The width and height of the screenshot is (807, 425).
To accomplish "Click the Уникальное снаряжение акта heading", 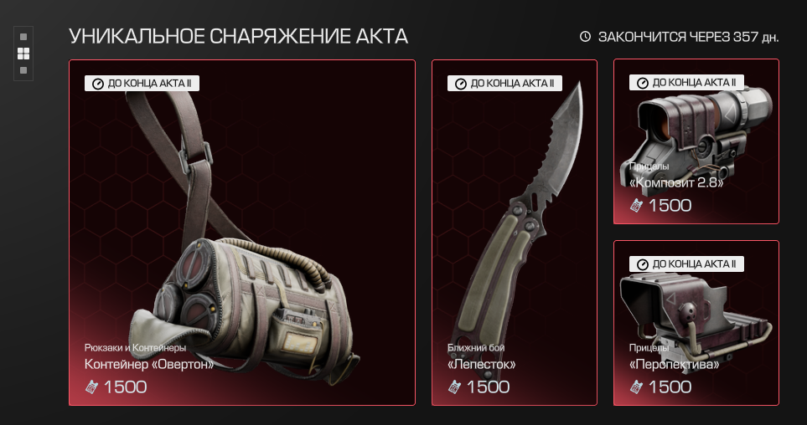I will click(x=238, y=37).
